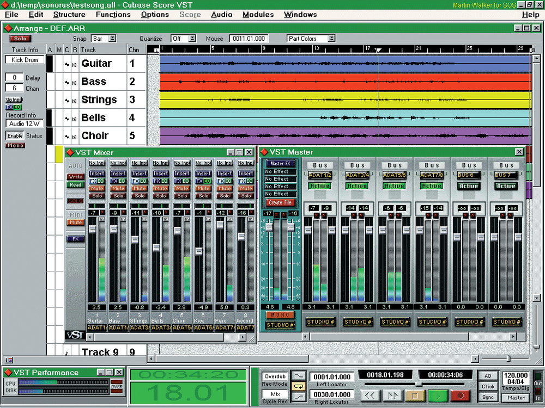The height and width of the screenshot is (408, 545).
Task: Open the Modules menu
Action: 258,15
